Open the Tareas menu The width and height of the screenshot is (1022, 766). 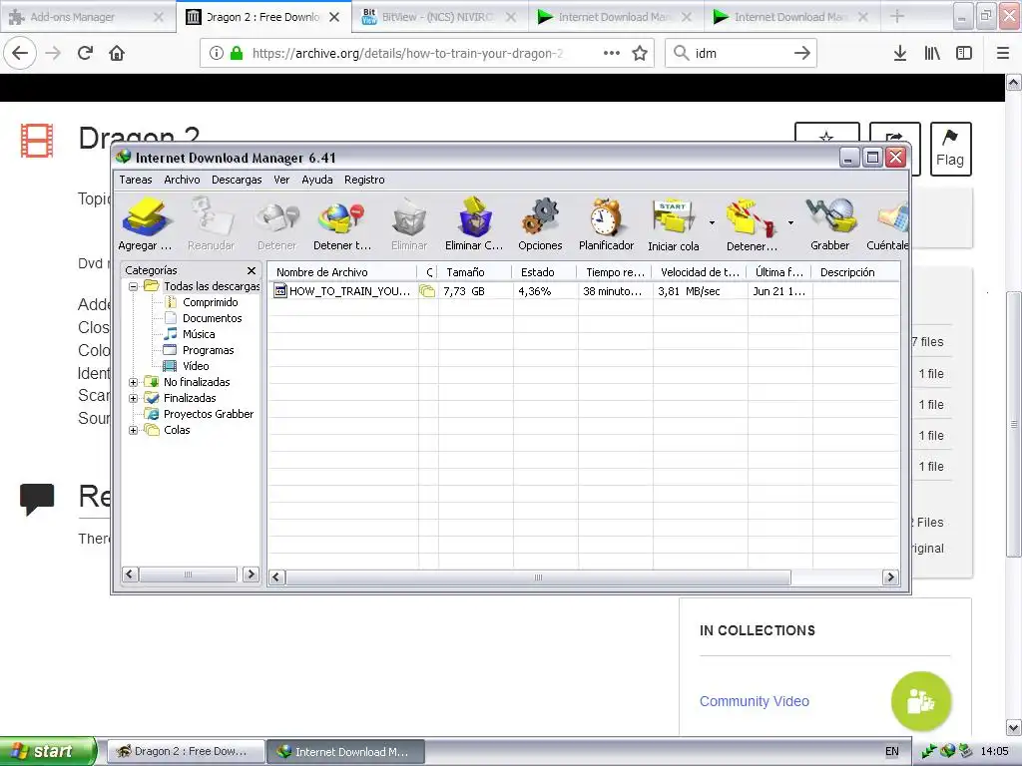(136, 180)
